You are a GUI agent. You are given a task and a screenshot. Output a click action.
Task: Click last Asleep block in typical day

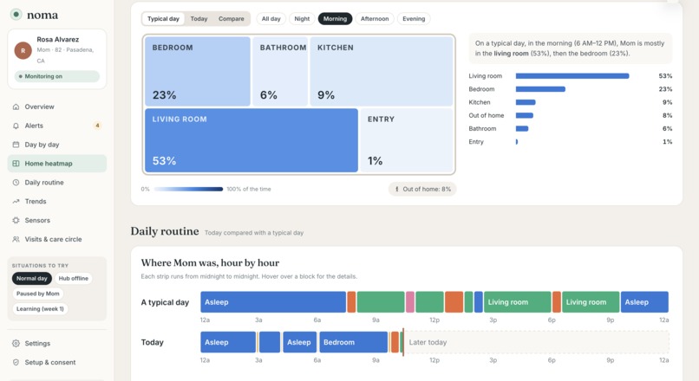tap(644, 302)
